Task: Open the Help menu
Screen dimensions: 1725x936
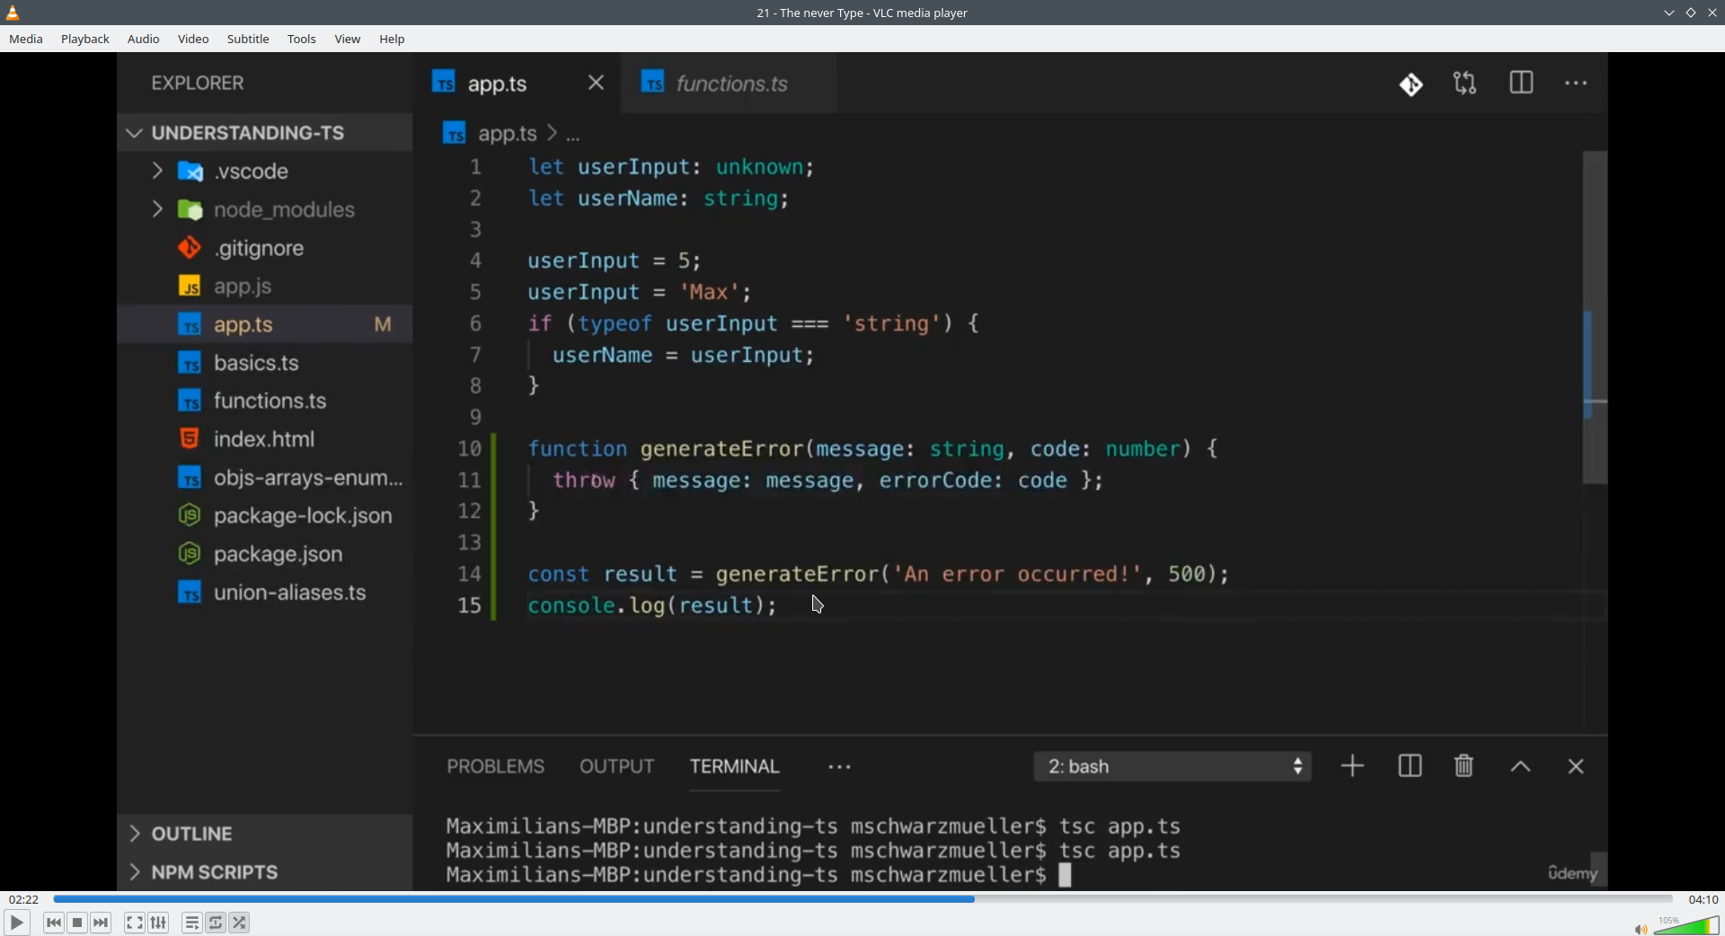Action: 393,40
